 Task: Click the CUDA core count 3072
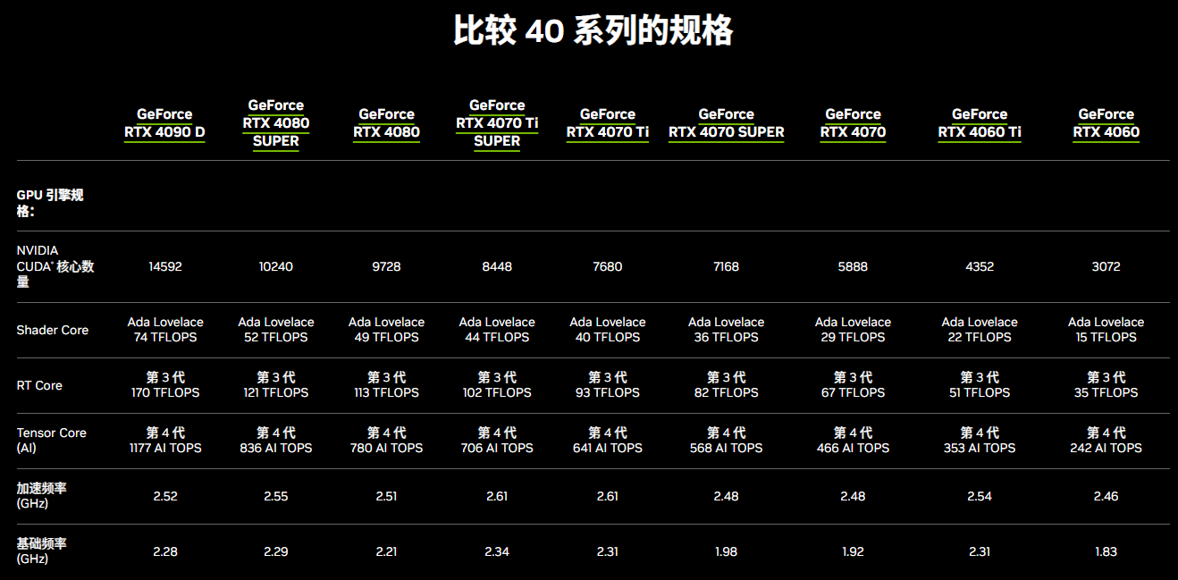(x=1106, y=266)
